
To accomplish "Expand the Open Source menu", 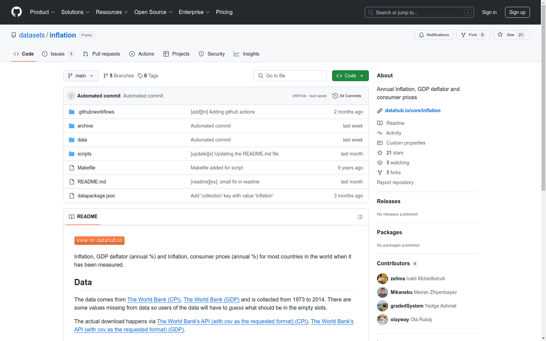I will [x=153, y=12].
